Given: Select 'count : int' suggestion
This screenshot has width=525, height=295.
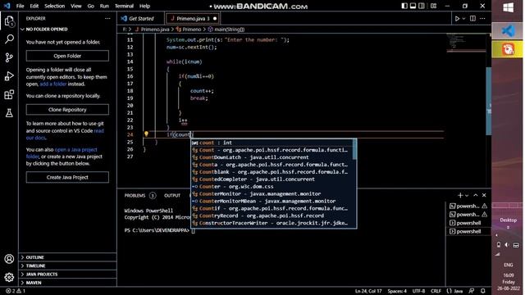Looking at the screenshot, I should click(272, 143).
